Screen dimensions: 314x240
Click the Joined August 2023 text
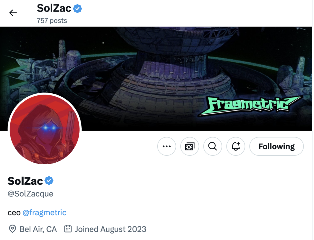tap(110, 229)
